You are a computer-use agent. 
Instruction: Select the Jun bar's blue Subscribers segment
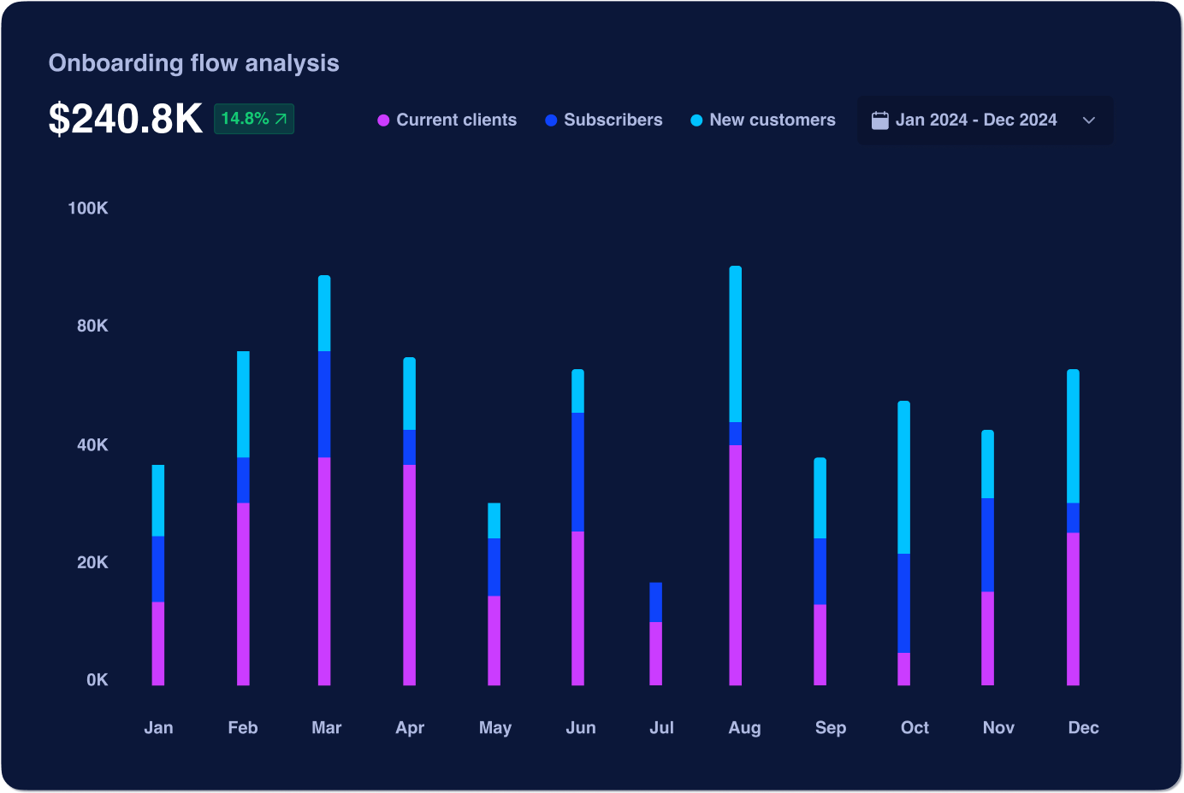[x=577, y=473]
